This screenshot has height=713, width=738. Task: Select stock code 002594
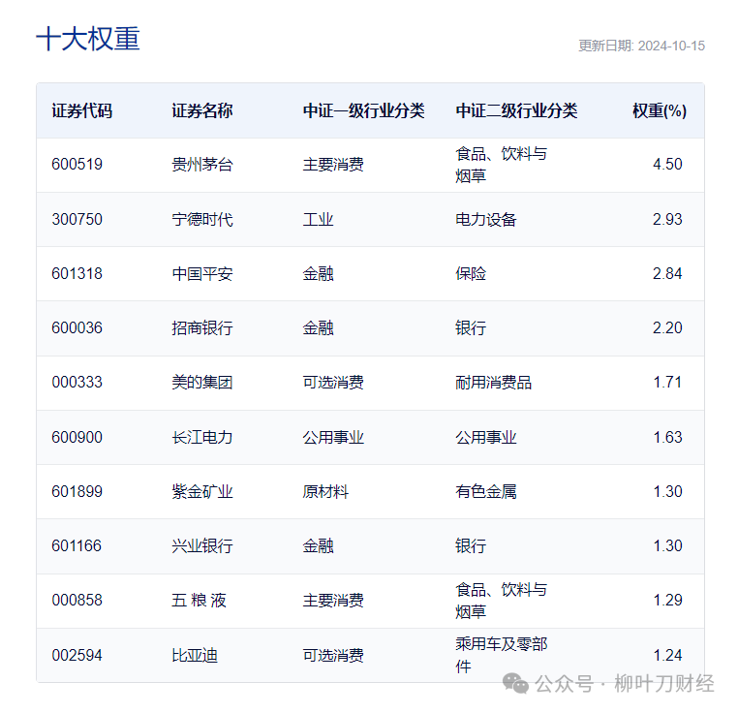click(x=77, y=655)
